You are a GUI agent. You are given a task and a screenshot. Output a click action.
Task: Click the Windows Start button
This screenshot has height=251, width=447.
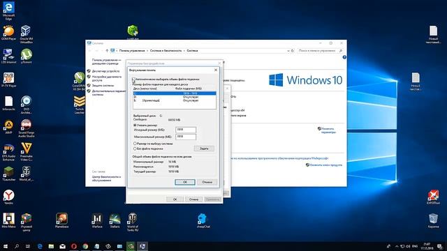[x=6, y=246]
